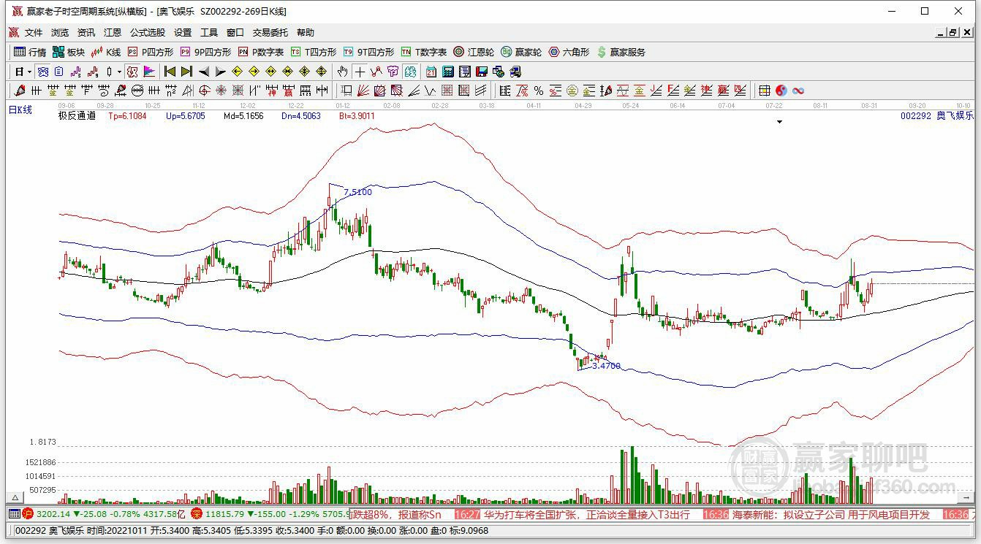Click the status bar list icon
Viewport: 981px width, 544px height.
pos(14,514)
